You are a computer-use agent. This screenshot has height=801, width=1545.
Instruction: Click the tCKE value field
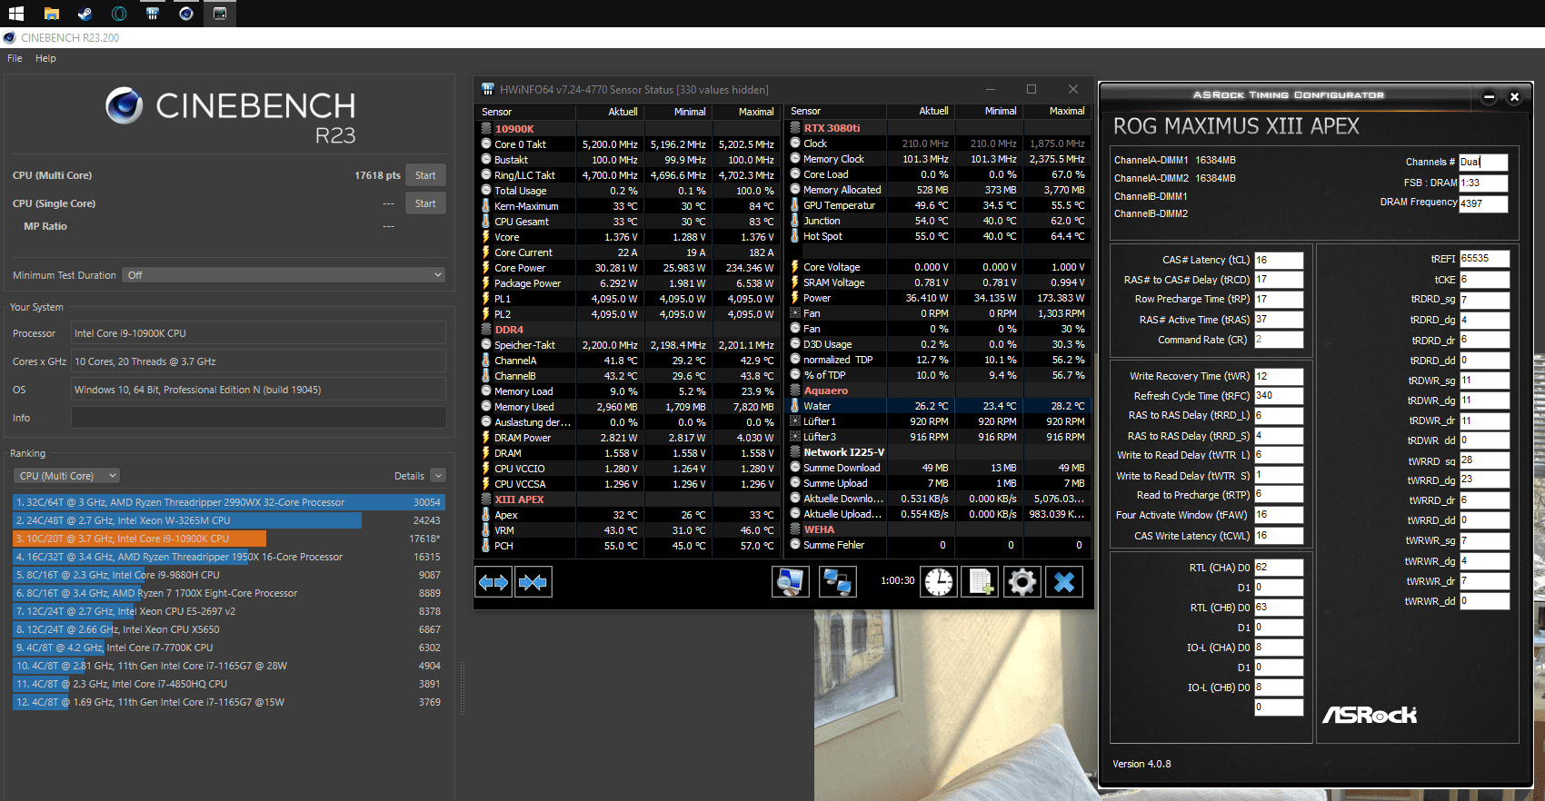tap(1484, 280)
